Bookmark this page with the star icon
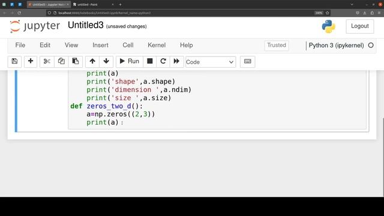384x216 pixels. pos(328,13)
